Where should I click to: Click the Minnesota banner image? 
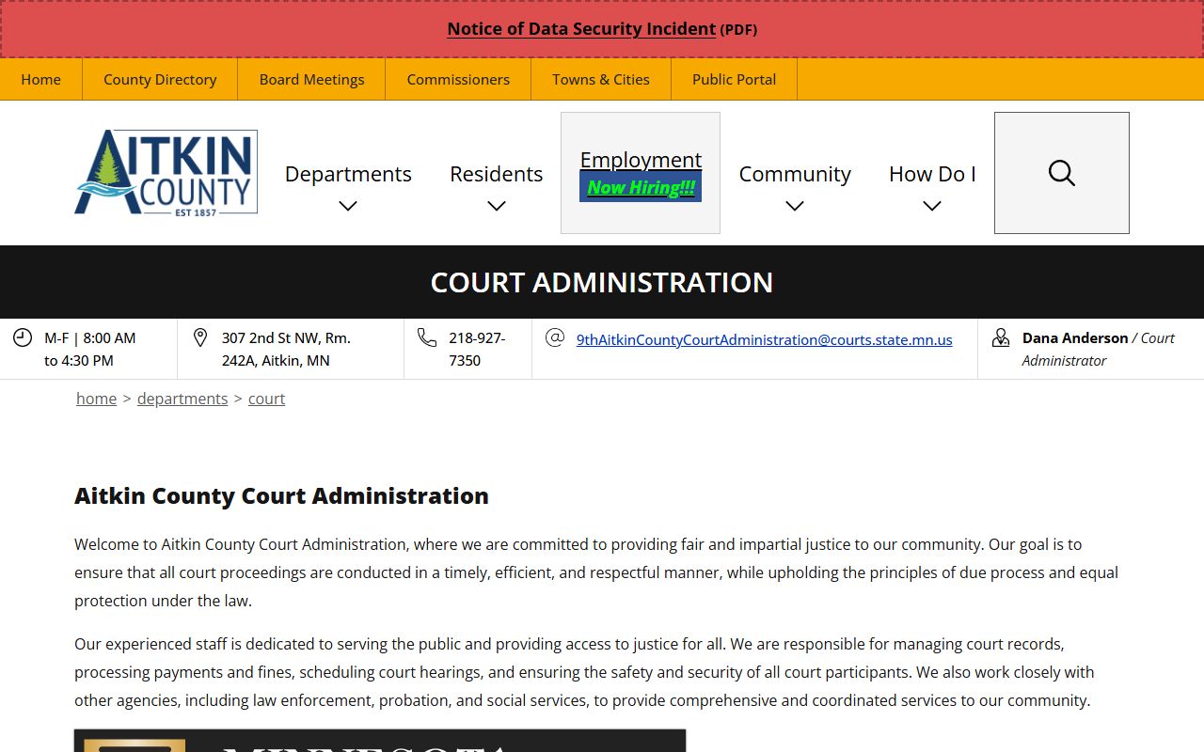pos(380,741)
